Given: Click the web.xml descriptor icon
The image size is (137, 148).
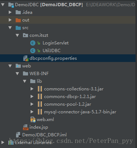Looking at the screenshot, I should coord(33,120).
